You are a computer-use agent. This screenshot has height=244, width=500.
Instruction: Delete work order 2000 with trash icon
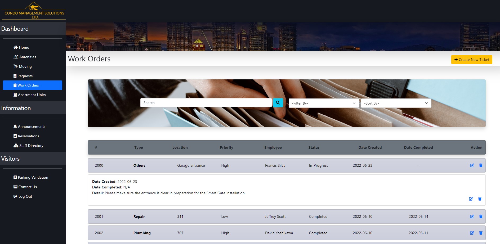pos(481,165)
